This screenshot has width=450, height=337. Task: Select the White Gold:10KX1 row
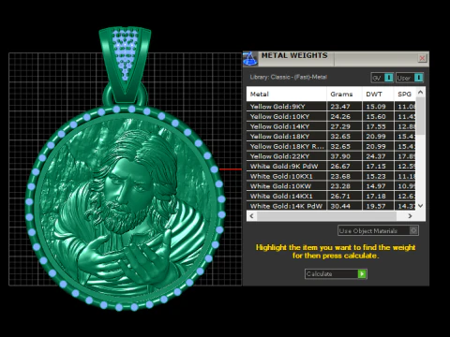[x=331, y=176]
